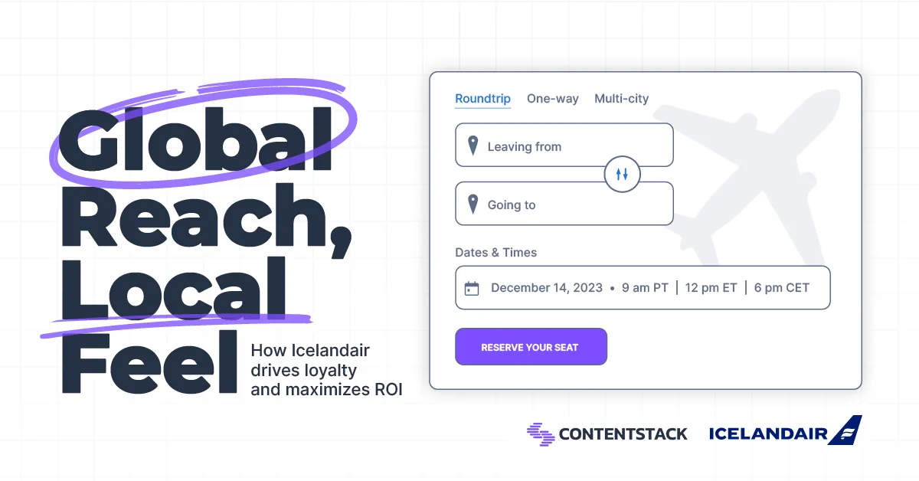The image size is (919, 481).
Task: Click the Leaving from location pin icon
Action: pos(473,146)
